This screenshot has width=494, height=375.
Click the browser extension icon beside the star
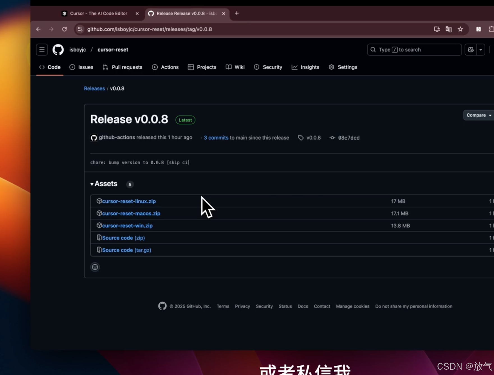pos(479,29)
